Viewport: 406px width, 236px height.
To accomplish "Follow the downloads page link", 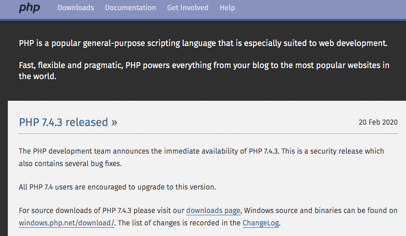I will click(213, 211).
